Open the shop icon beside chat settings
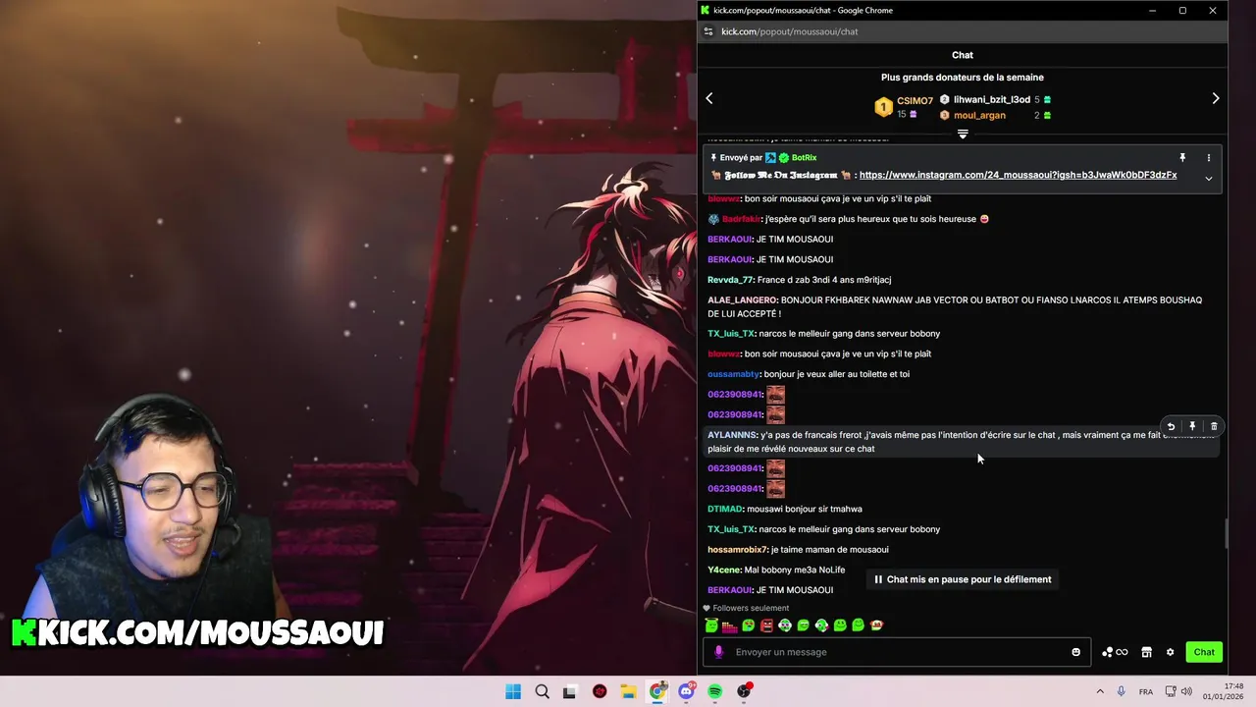The height and width of the screenshot is (707, 1256). (1146, 652)
